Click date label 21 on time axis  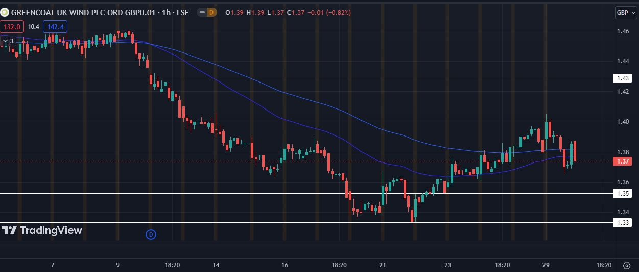coord(383,265)
